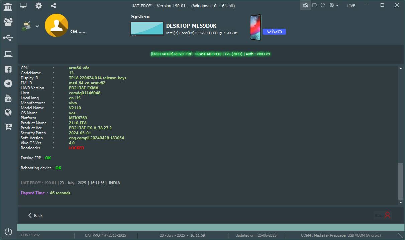Click the shopping cart icon
This screenshot has width=405, height=240.
click(8, 127)
